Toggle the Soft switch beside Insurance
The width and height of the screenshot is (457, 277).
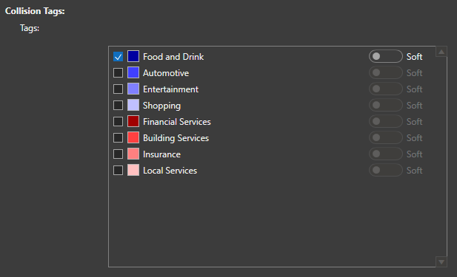pos(386,154)
